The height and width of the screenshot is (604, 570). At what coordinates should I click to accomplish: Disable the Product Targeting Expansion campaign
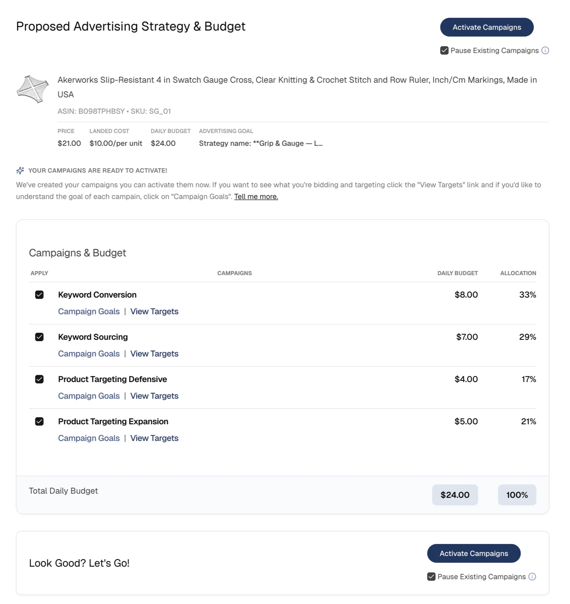point(39,421)
